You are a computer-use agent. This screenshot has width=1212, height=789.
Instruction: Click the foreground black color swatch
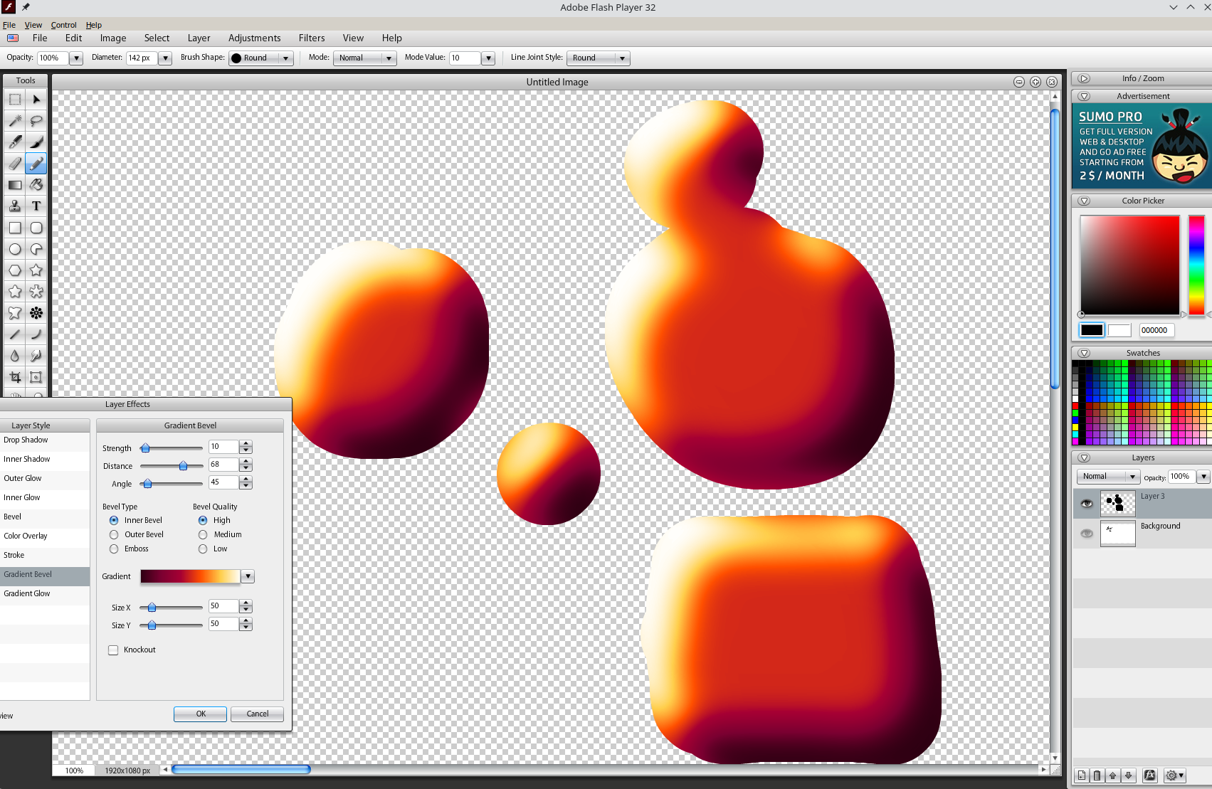1091,330
